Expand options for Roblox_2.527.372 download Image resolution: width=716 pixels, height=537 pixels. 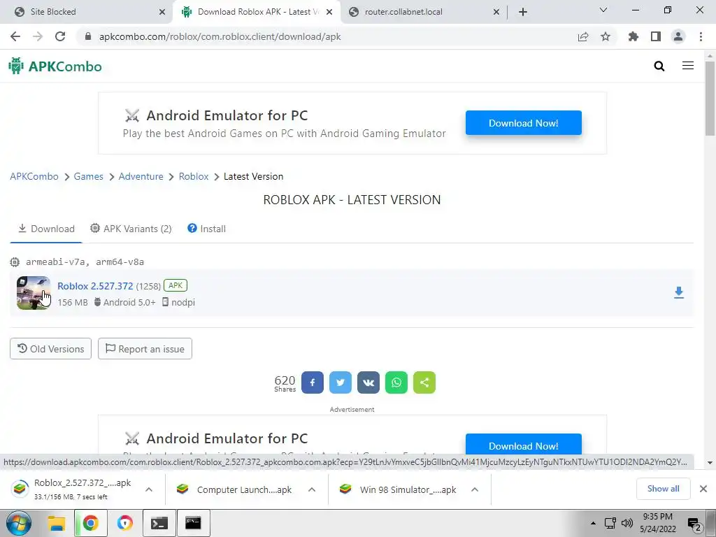pos(149,489)
